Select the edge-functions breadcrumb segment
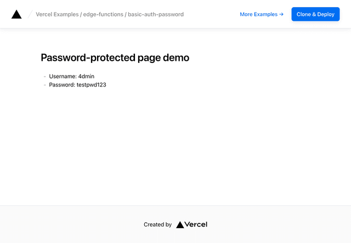 pos(103,14)
